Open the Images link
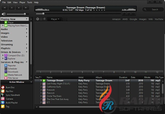 (x=143, y=19)
